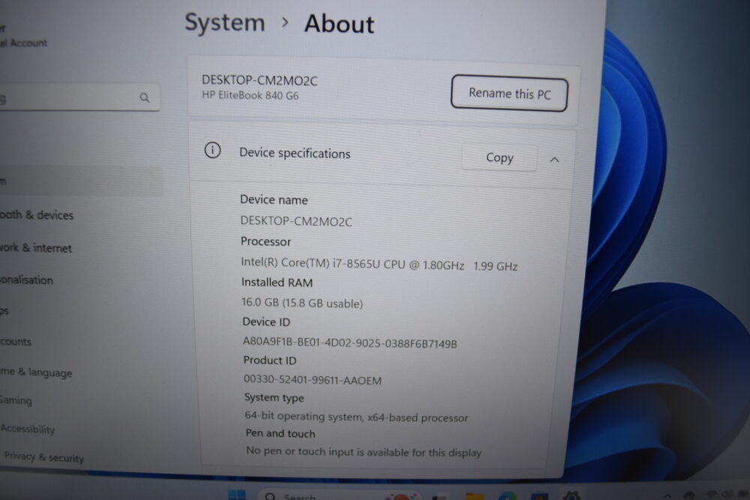Show hidden icons in the system tray
Screen dimensions: 750x500
click(667, 496)
